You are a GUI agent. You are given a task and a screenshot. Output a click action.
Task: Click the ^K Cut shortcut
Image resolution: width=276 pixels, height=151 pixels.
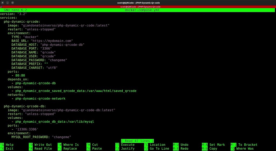[x=92, y=145]
